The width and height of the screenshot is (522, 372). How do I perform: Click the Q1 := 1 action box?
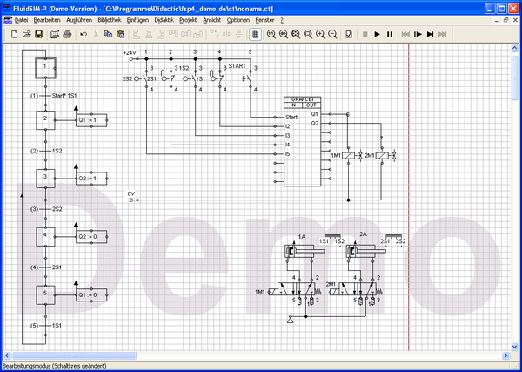92,120
